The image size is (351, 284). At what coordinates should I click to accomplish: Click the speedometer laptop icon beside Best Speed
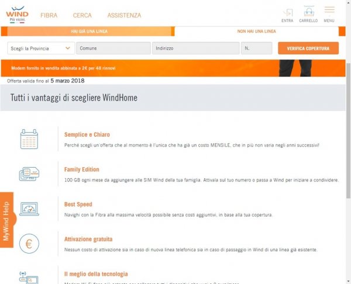pyautogui.click(x=29, y=209)
